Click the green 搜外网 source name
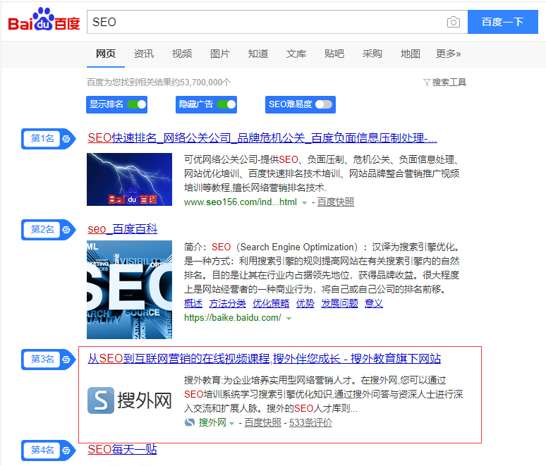 click(212, 422)
